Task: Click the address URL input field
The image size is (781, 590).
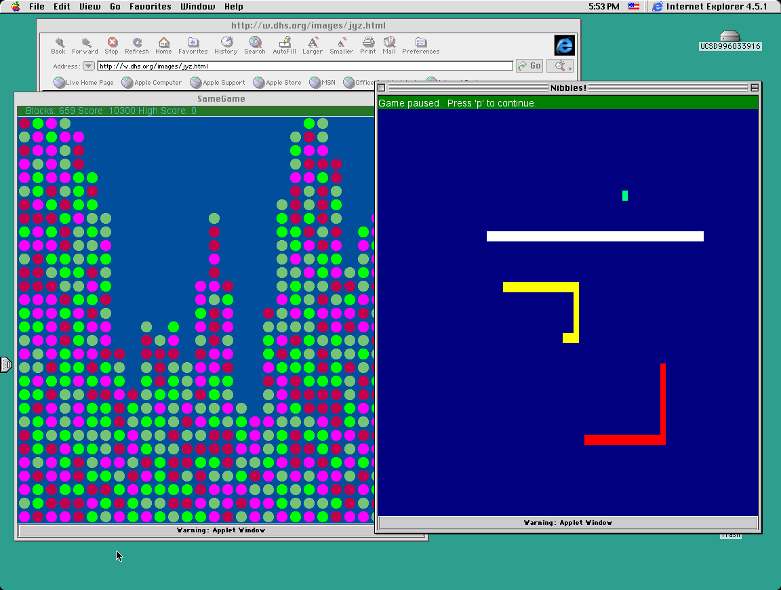Action: pyautogui.click(x=305, y=66)
